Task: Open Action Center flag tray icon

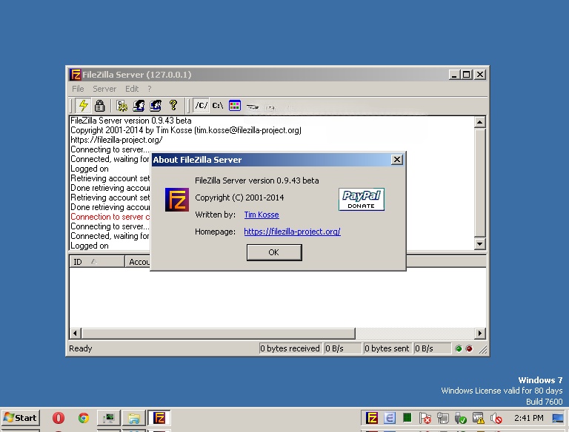Action: (x=425, y=418)
